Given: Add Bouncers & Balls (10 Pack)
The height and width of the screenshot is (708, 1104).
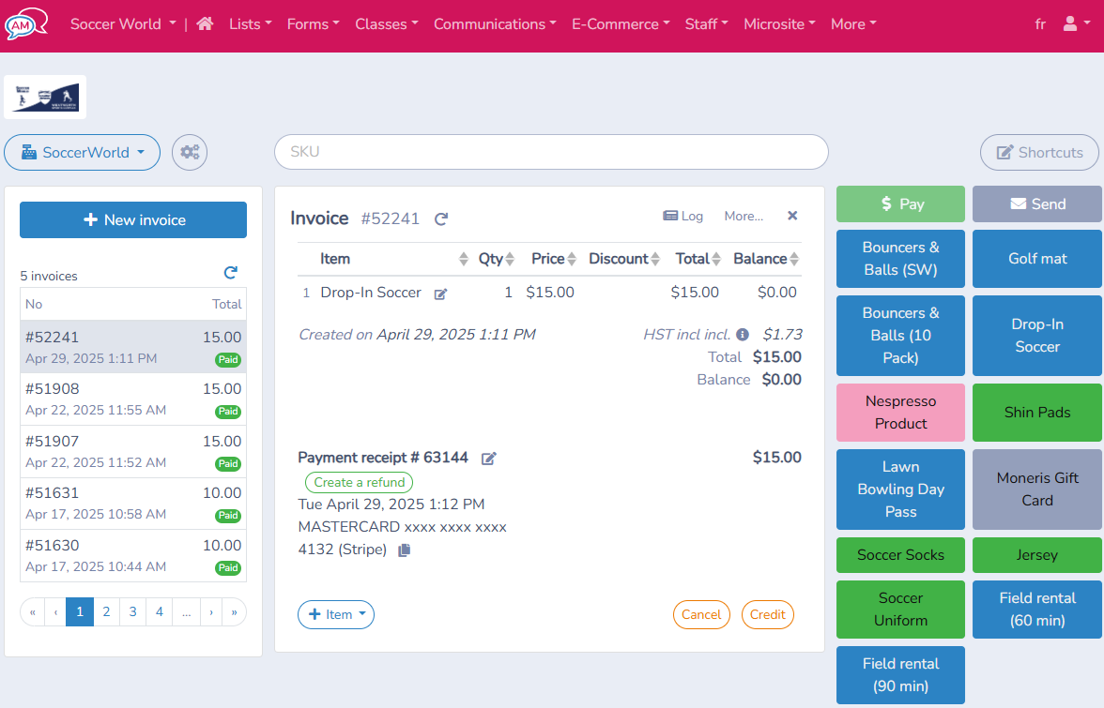Looking at the screenshot, I should click(900, 336).
